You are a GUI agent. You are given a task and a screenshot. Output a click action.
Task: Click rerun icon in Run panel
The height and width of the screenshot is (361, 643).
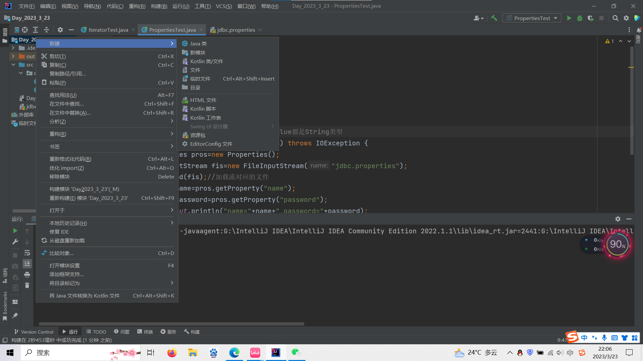coord(15,231)
